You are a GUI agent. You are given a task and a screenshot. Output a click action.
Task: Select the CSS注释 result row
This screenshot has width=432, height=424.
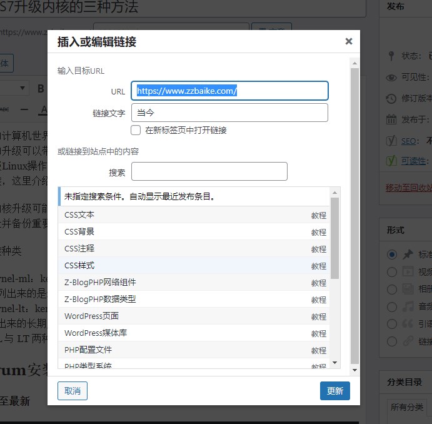click(x=194, y=248)
